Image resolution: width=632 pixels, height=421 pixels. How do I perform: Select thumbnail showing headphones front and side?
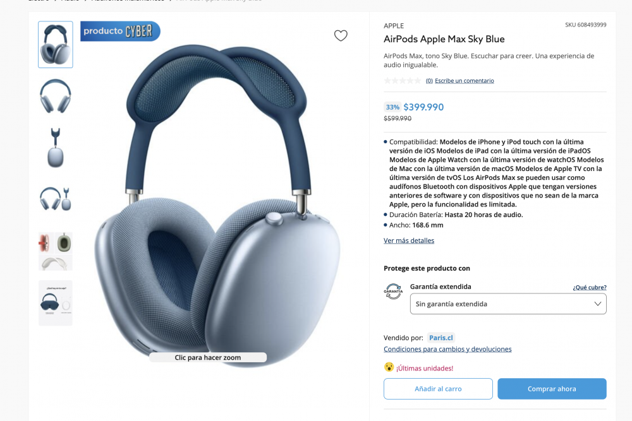pos(56,199)
